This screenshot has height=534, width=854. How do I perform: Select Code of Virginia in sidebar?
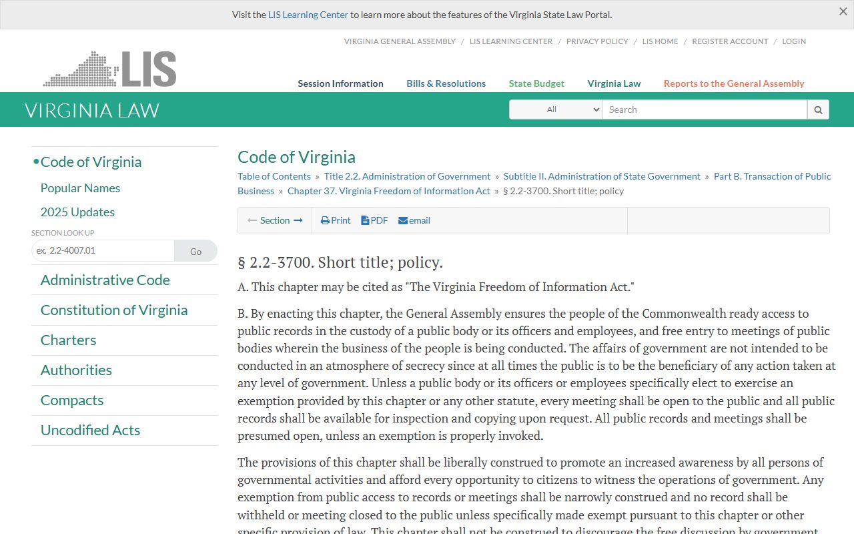91,162
